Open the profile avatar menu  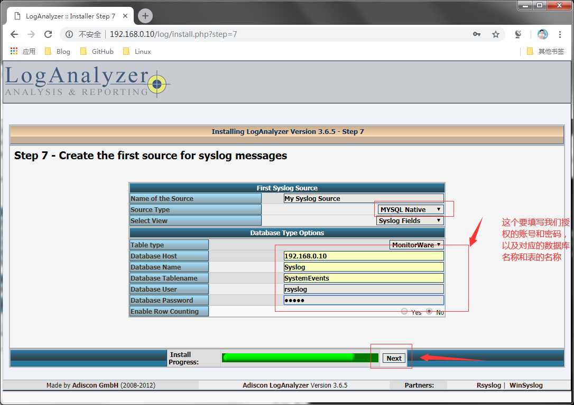pos(542,34)
